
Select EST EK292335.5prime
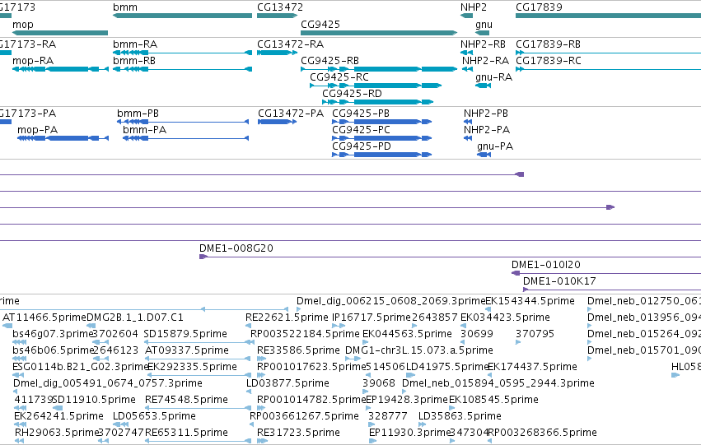click(192, 367)
